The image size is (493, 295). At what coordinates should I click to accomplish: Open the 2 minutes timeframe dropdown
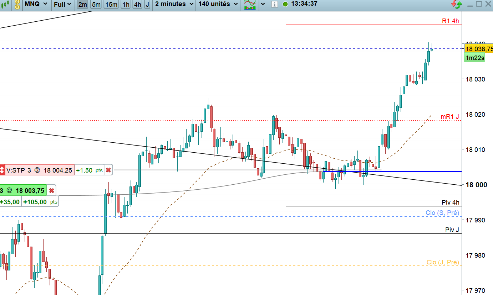coord(174,4)
